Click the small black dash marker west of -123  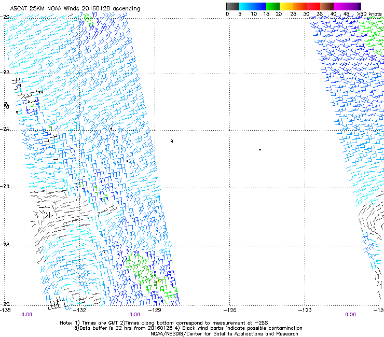coord(260,149)
